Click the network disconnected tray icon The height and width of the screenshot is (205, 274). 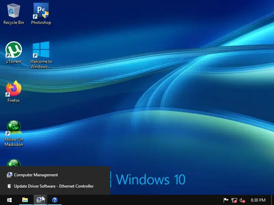(234, 200)
